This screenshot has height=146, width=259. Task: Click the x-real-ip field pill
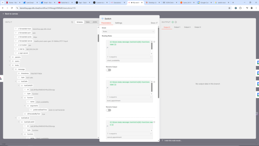click(x=20, y=49)
